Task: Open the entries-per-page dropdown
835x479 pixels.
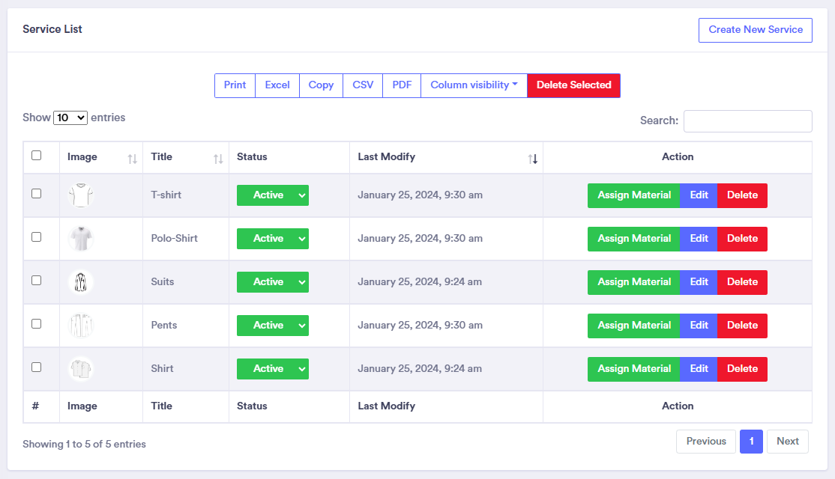Action: pyautogui.click(x=70, y=118)
